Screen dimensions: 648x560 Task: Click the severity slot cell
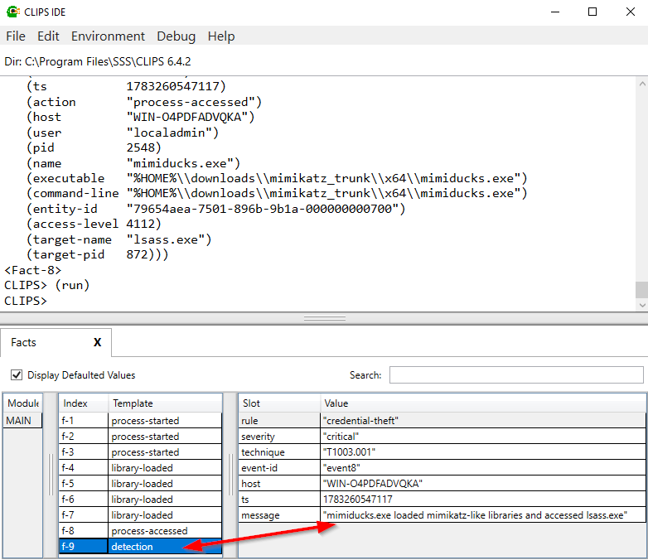point(279,436)
